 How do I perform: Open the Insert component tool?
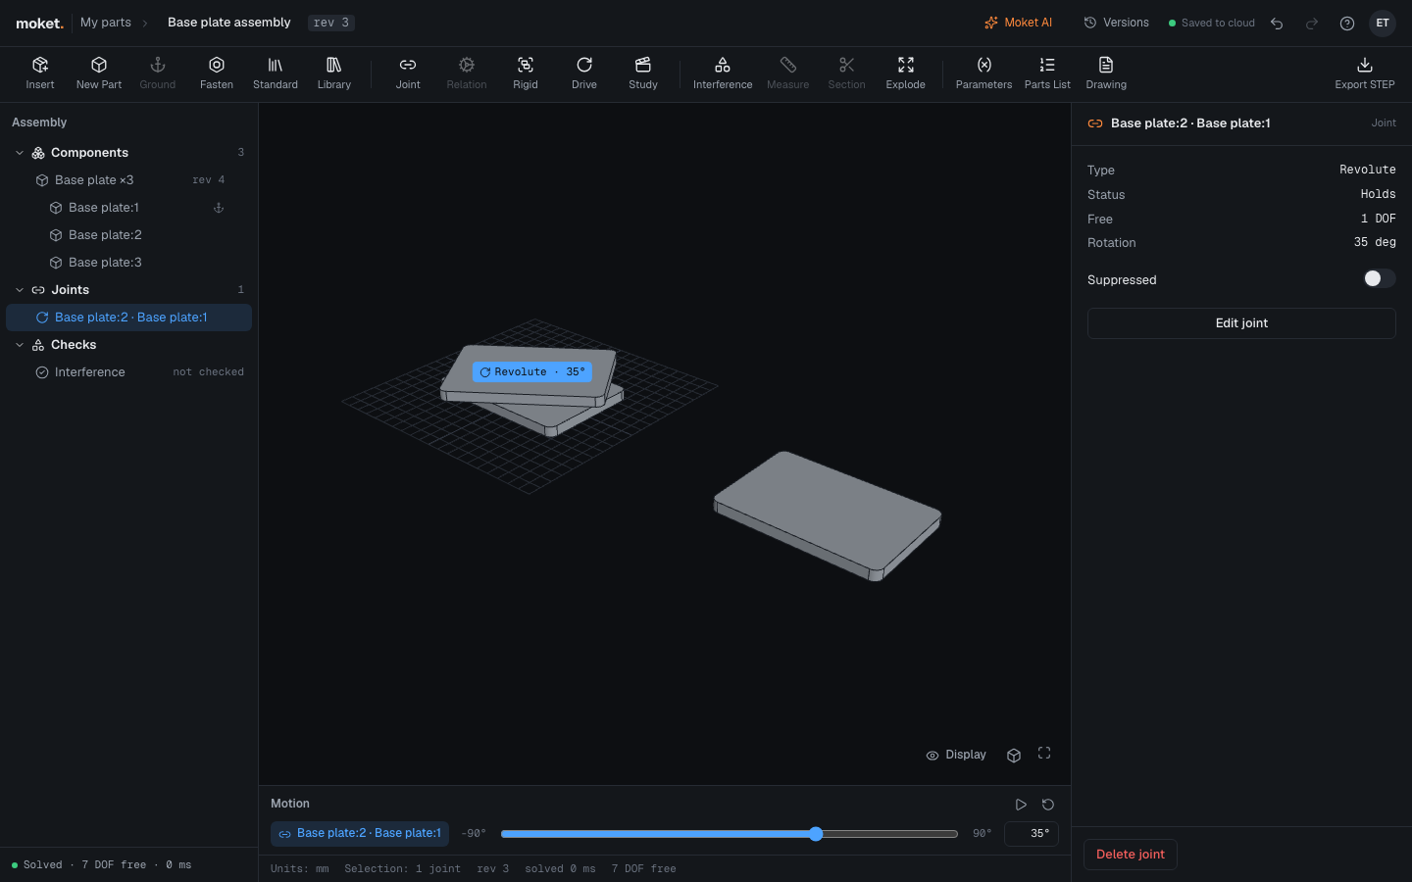click(40, 73)
